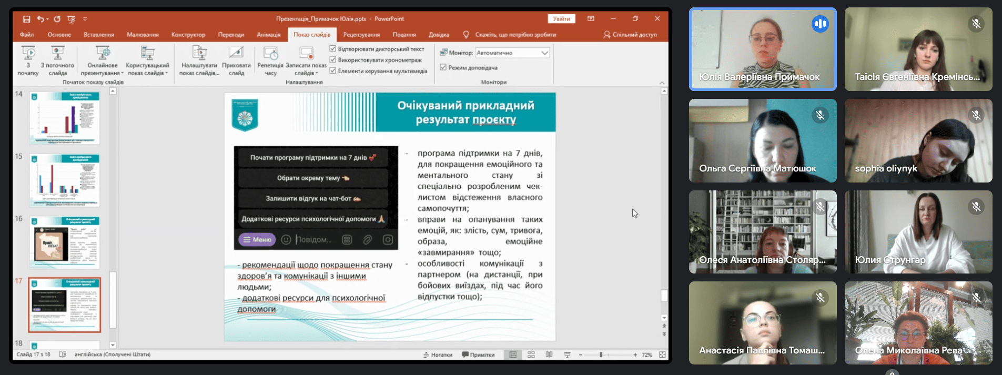Click англійська (Сполучені Штати) language indicator
This screenshot has height=375, width=1002.
coord(113,354)
